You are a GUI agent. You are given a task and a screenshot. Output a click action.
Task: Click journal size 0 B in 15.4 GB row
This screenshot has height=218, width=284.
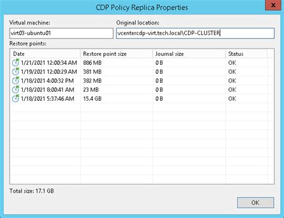(159, 99)
